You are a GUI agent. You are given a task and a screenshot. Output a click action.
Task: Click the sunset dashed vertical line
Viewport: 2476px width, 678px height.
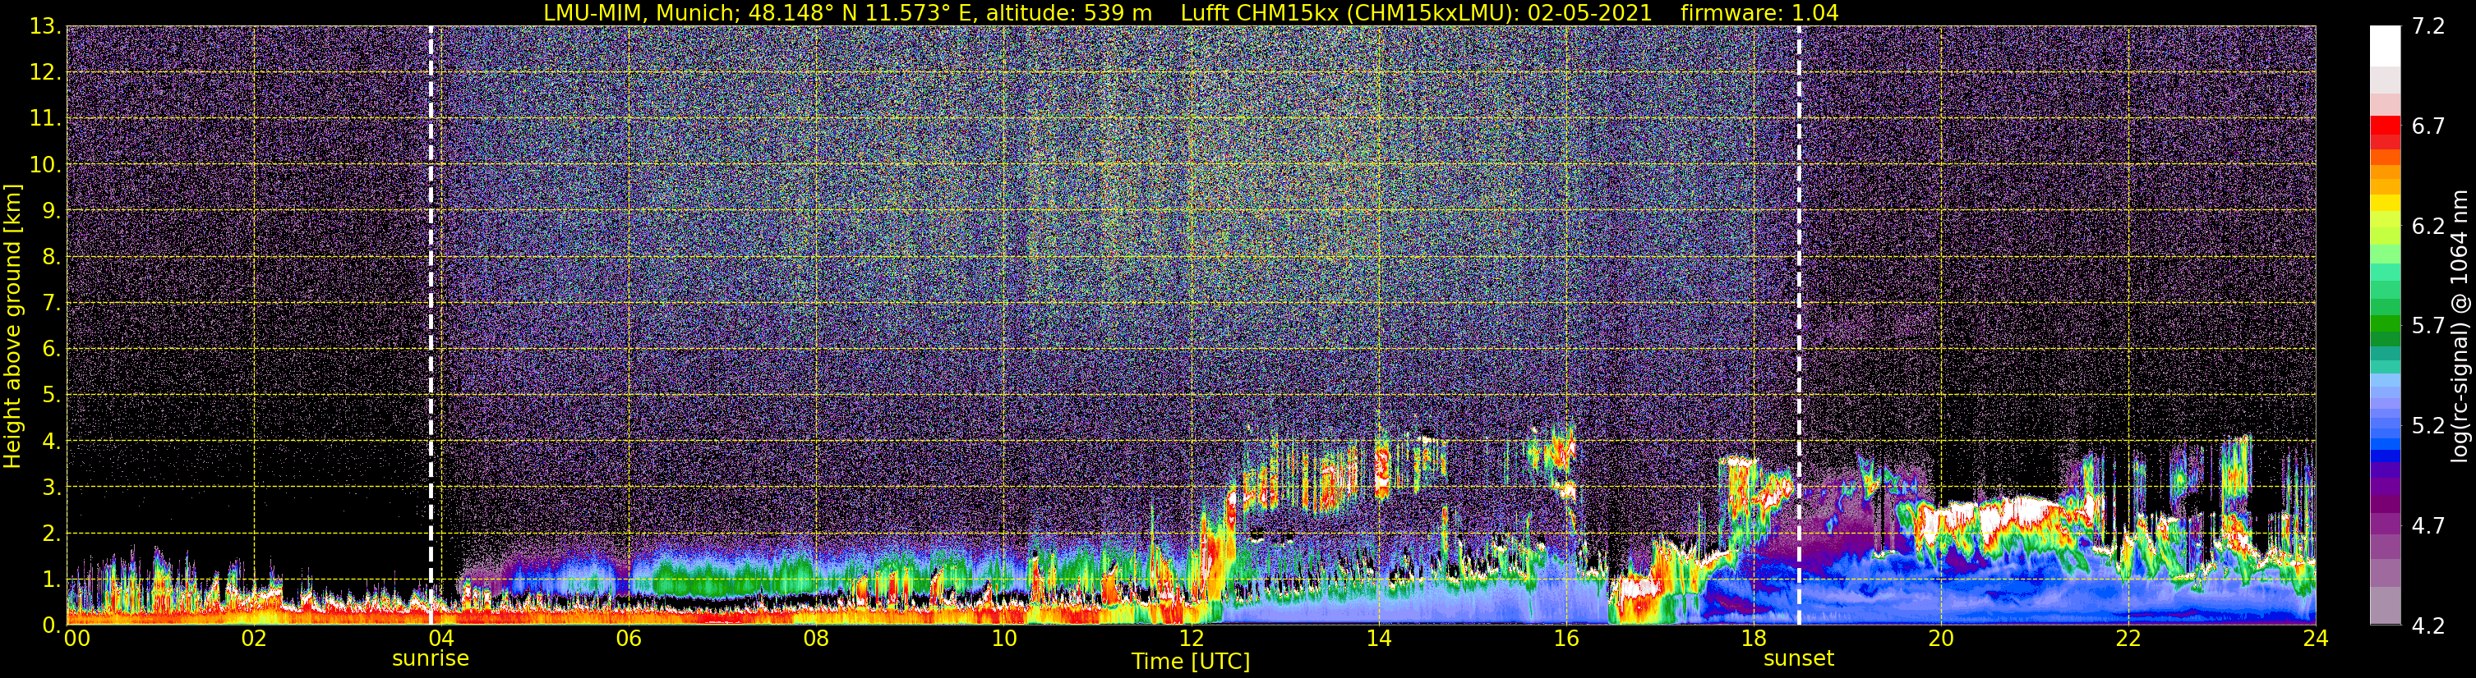pos(1798,324)
